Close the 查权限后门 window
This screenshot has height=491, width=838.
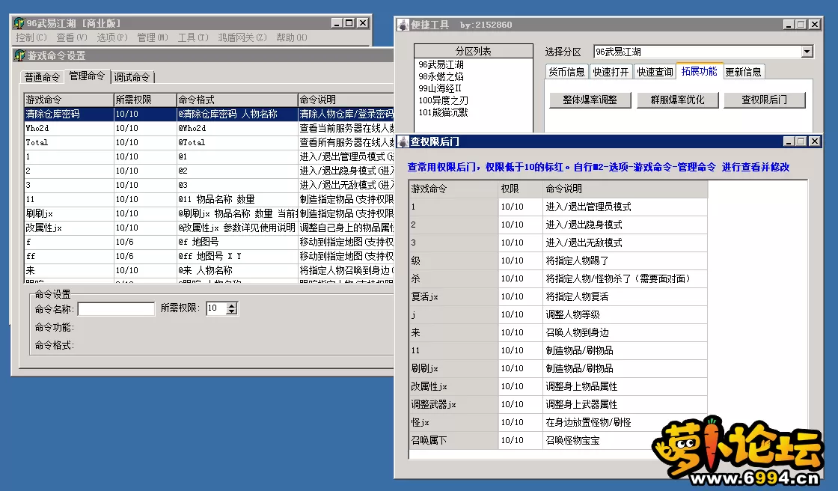pyautogui.click(x=814, y=141)
